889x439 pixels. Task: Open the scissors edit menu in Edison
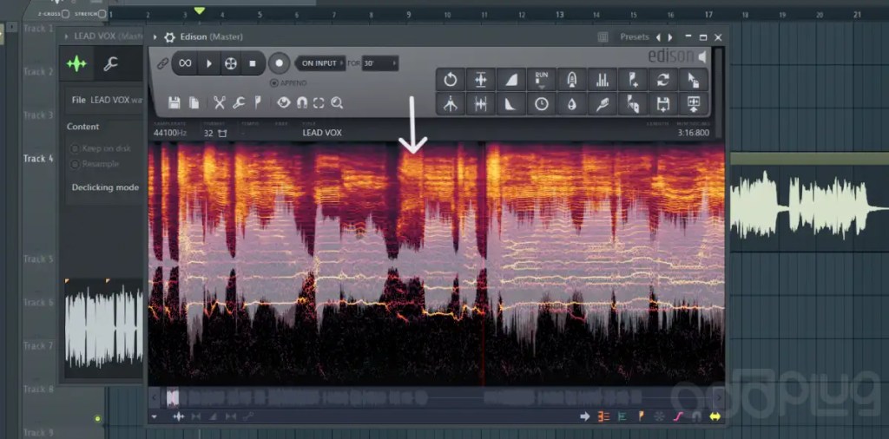(x=220, y=102)
